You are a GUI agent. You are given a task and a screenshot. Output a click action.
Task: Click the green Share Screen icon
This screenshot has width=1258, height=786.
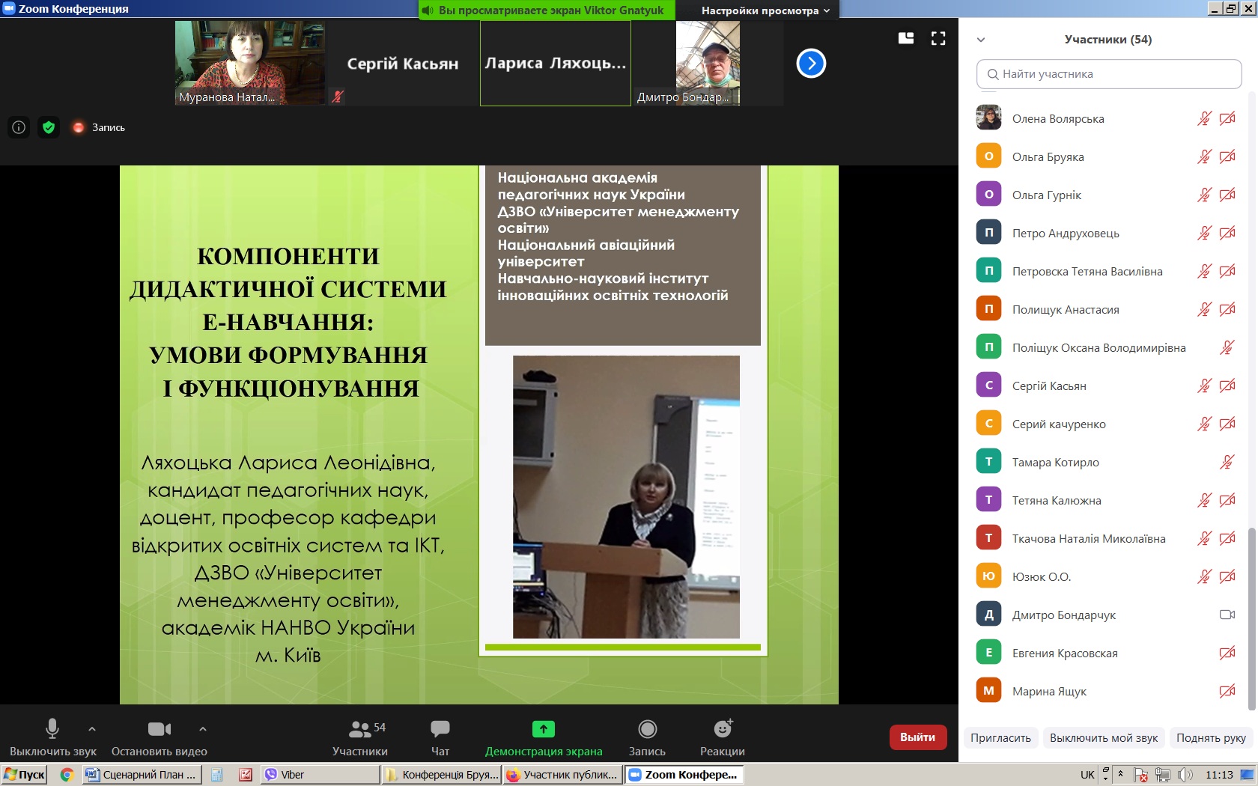point(543,728)
